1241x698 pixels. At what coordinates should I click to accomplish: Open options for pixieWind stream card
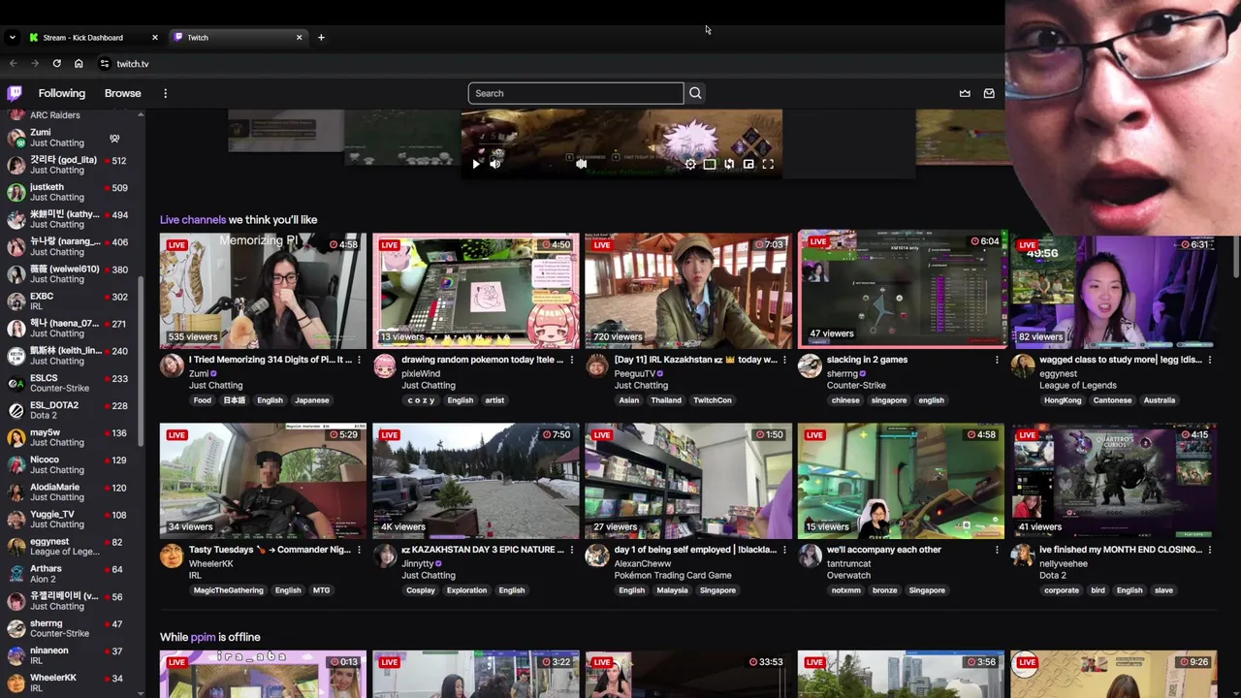571,360
